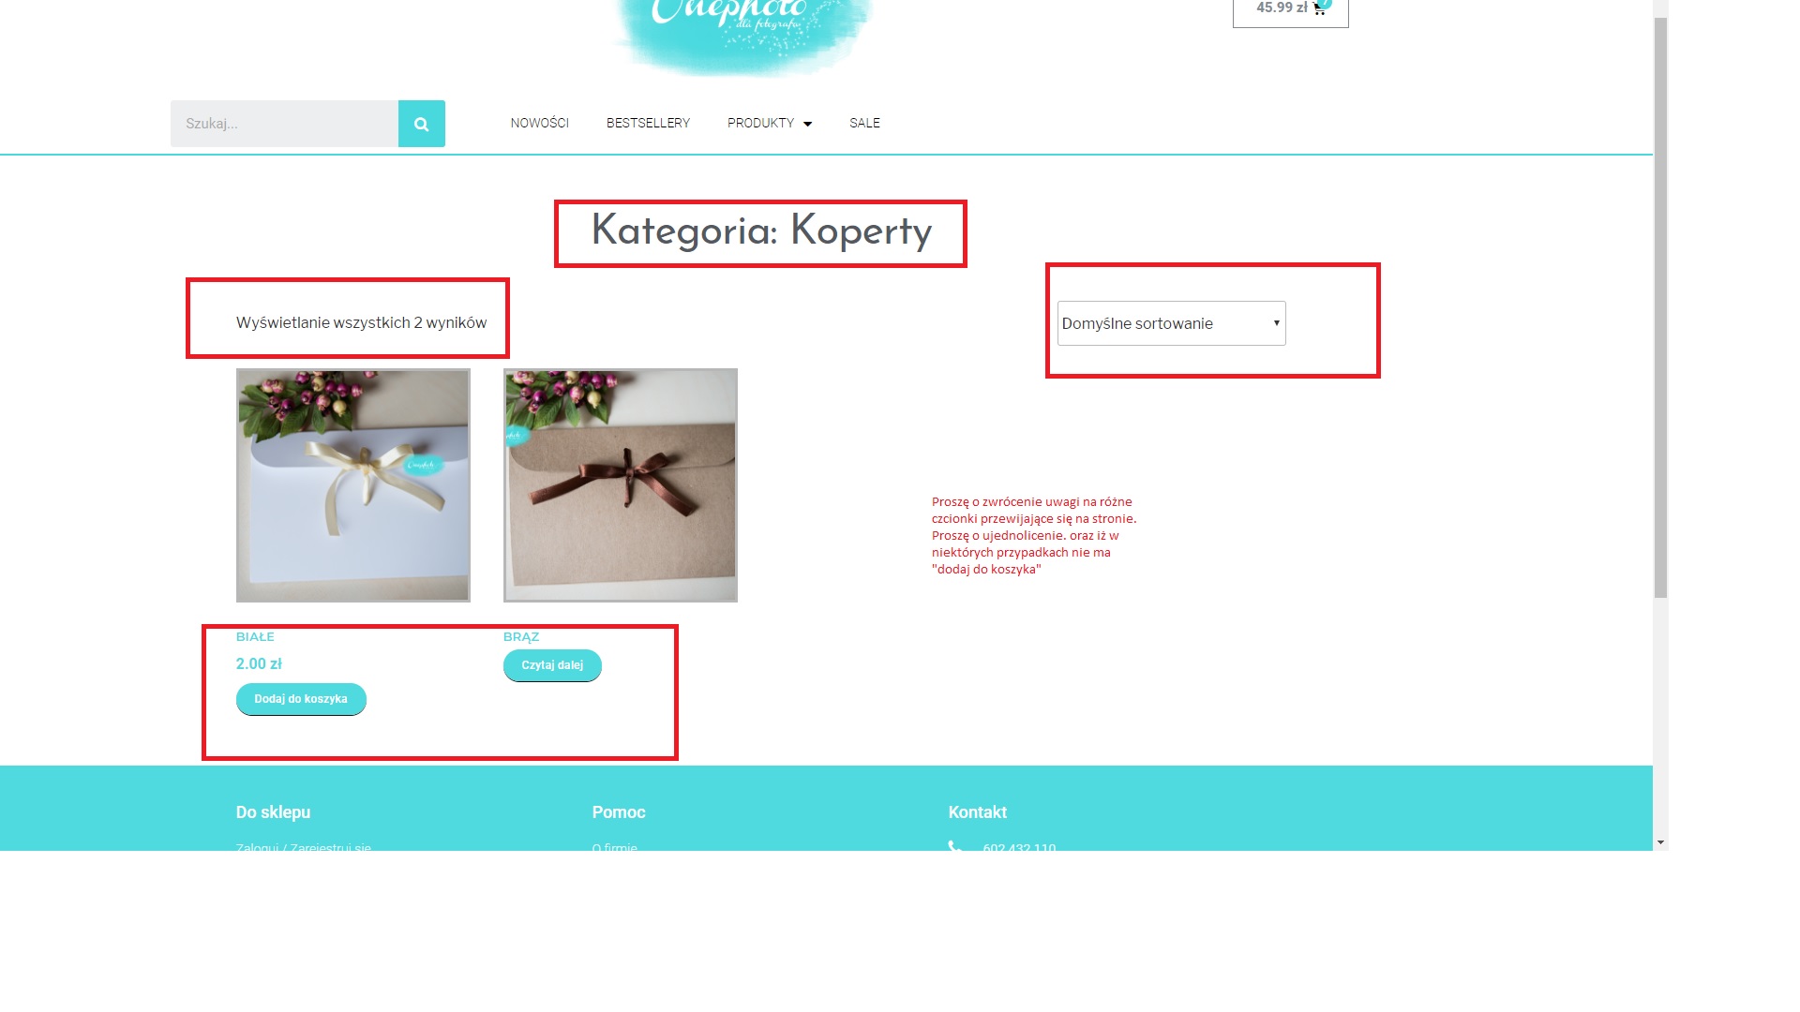Click the phone icon under Kontakt
1800x1012 pixels.
tap(955, 847)
